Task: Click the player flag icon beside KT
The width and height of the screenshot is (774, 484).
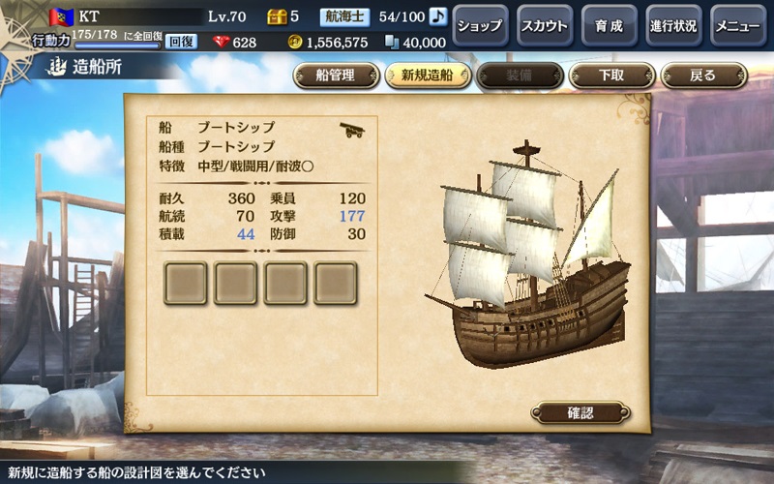Action: click(61, 16)
